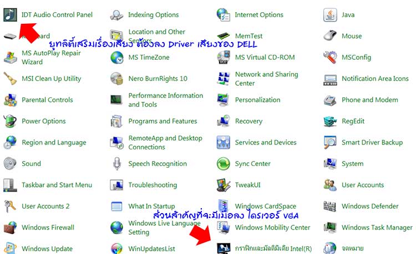Open the Nero BurnRights 10 disc icon
The image size is (416, 254).
[116, 79]
